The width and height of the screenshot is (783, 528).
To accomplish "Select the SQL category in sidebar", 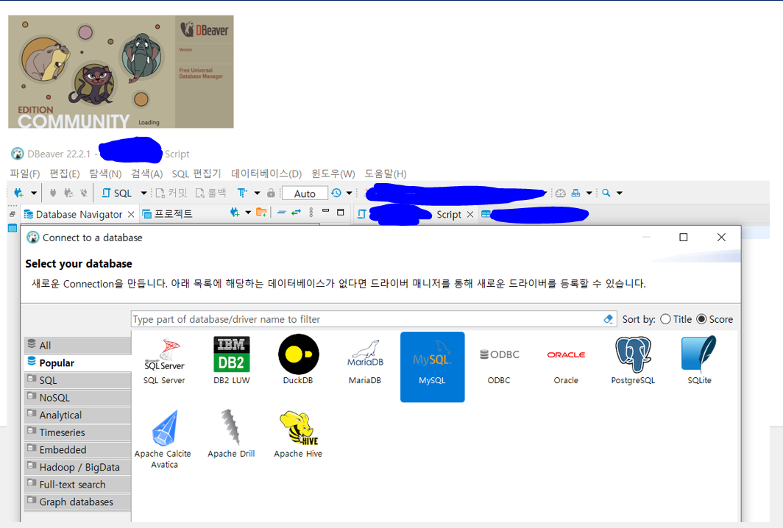I will (x=77, y=380).
